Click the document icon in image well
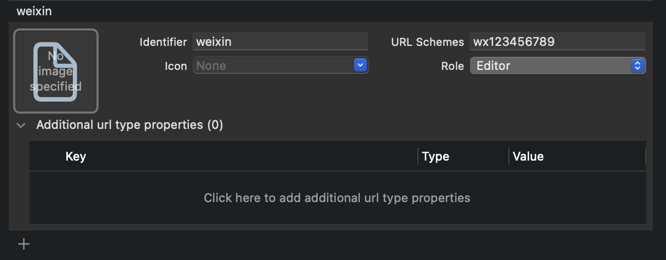The width and height of the screenshot is (666, 260). (56, 71)
